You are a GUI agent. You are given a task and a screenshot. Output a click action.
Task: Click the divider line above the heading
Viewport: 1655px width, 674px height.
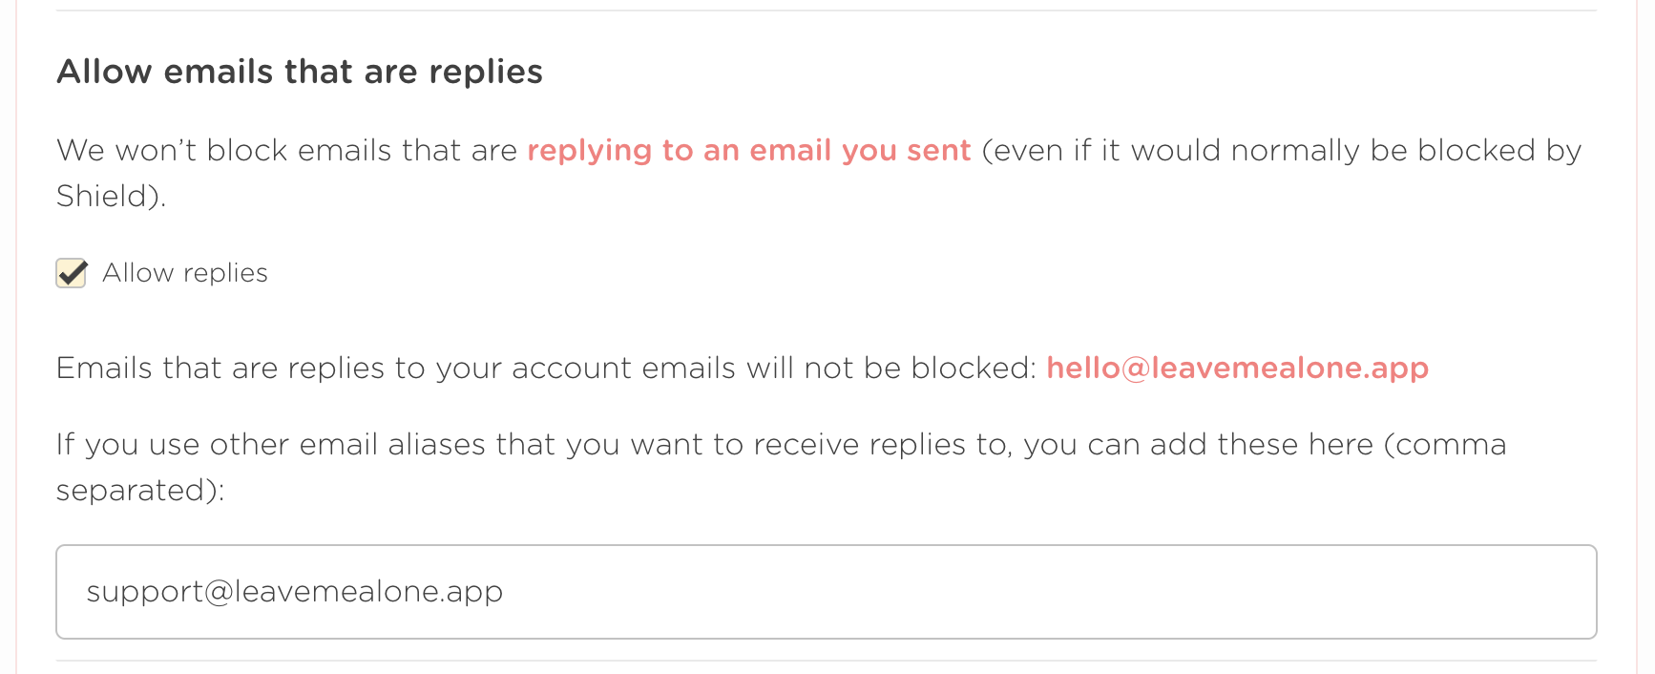click(x=826, y=11)
